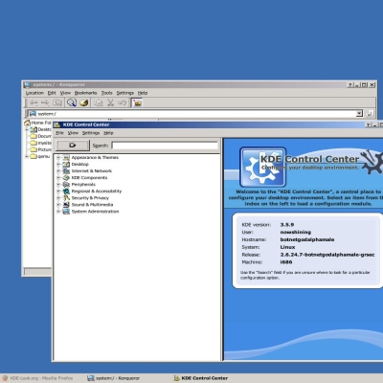Click the User value nowshining
This screenshot has height=383, width=383.
point(296,232)
